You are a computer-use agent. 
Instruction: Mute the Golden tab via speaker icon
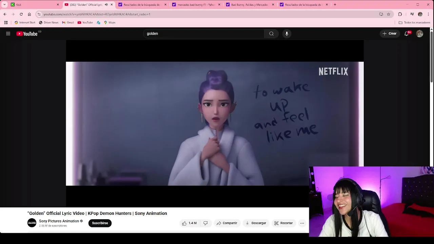pos(106,5)
